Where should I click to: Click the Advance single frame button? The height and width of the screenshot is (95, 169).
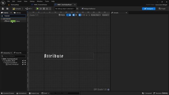pyautogui.click(x=41, y=9)
